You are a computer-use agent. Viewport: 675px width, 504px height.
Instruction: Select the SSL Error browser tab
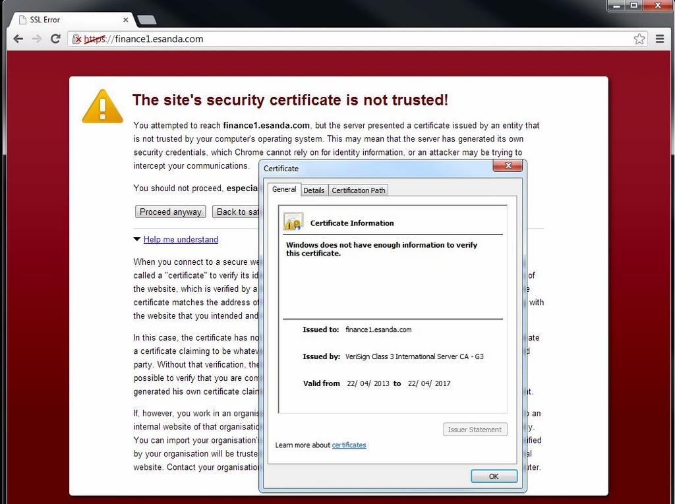click(71, 20)
